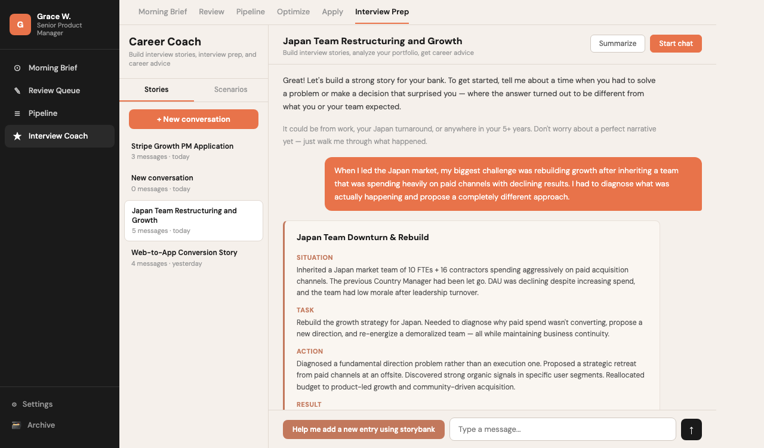Click the Pipeline list icon in sidebar
The image size is (764, 448).
(17, 113)
